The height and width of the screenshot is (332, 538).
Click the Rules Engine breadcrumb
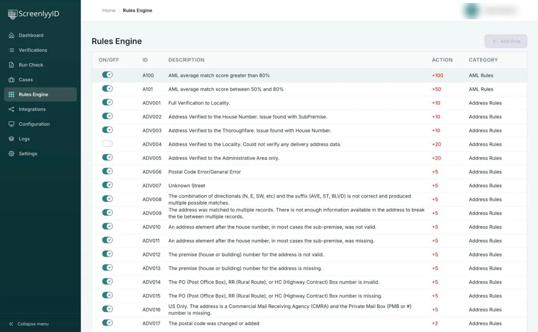coord(138,10)
